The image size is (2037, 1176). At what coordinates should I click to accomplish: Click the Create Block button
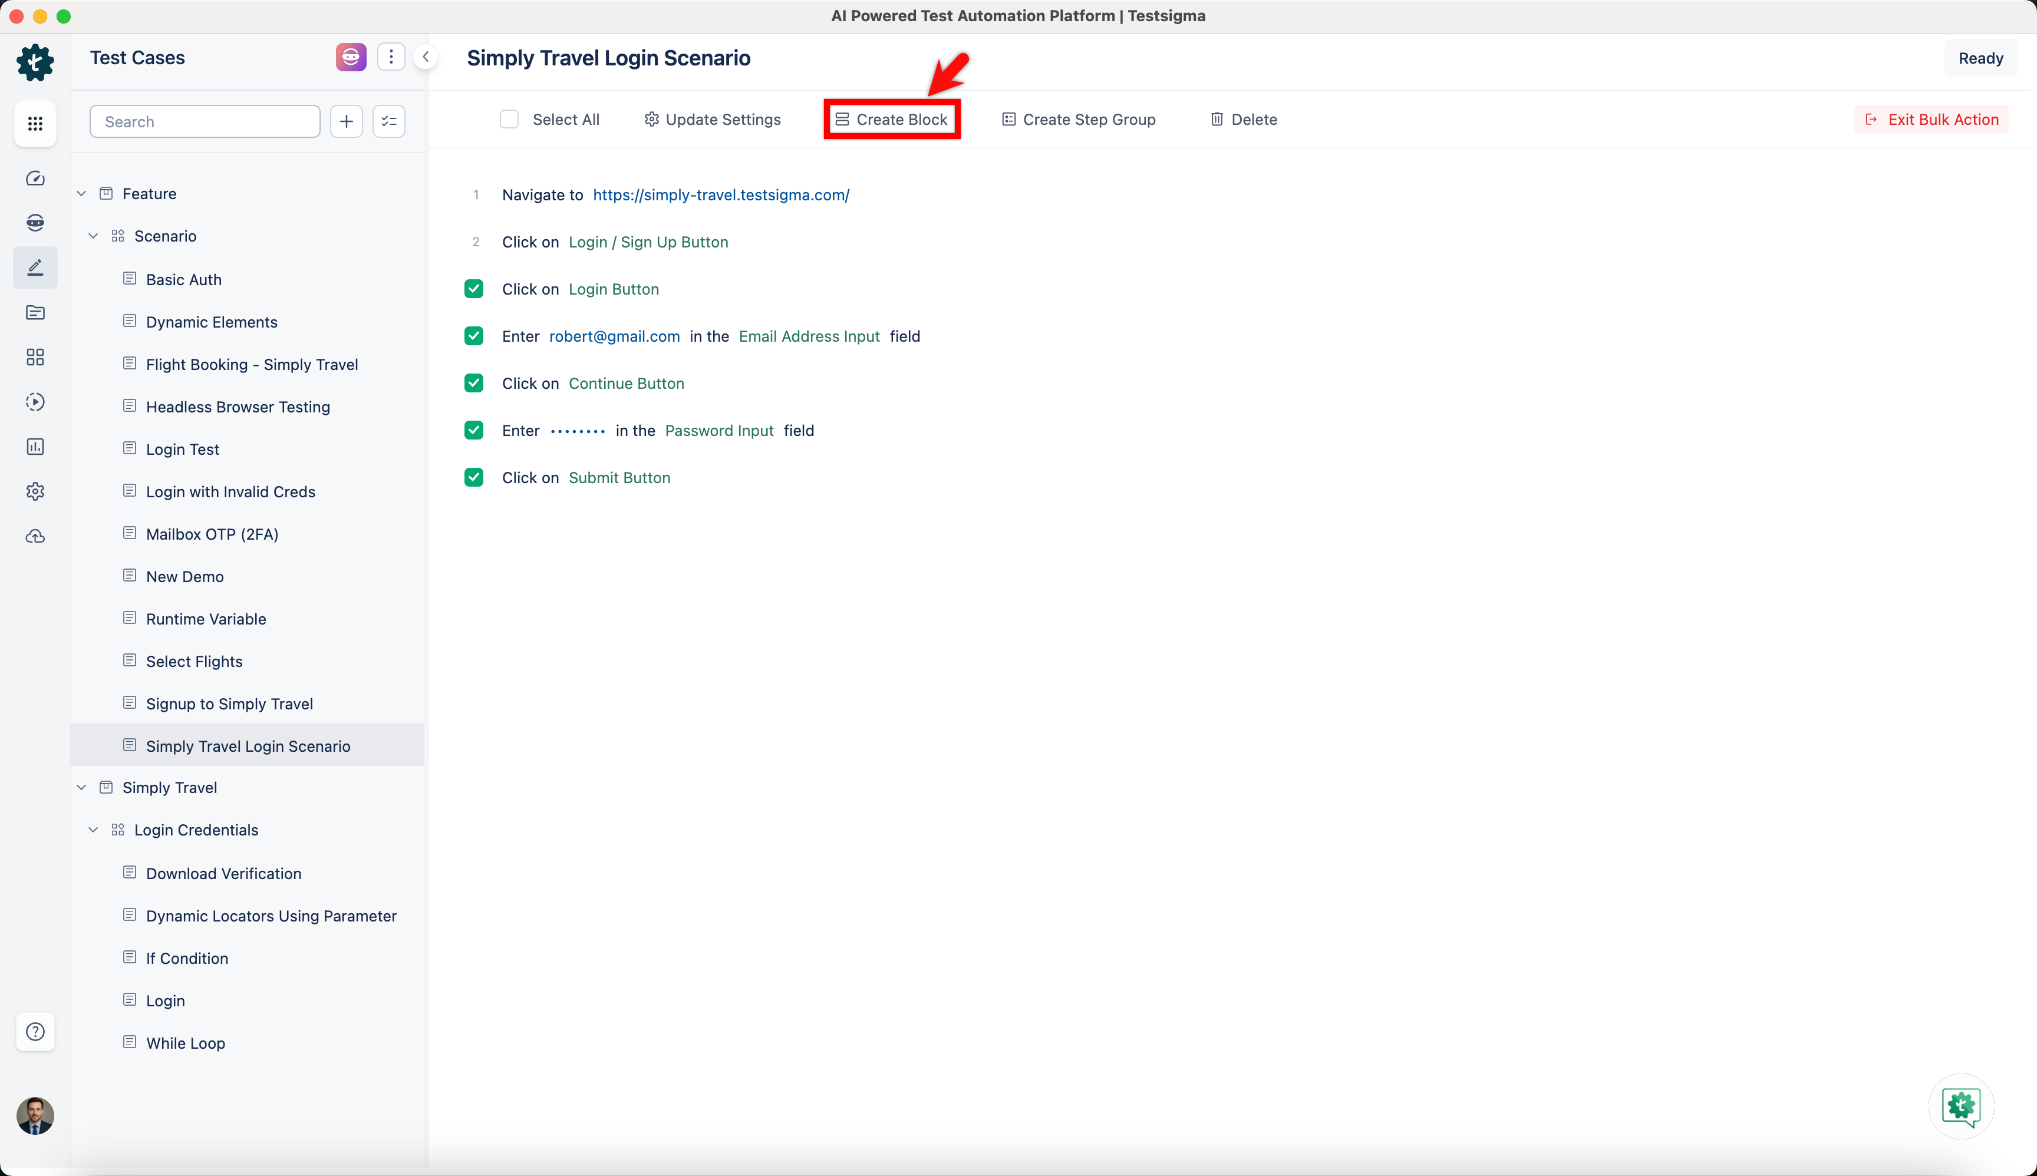click(x=892, y=120)
